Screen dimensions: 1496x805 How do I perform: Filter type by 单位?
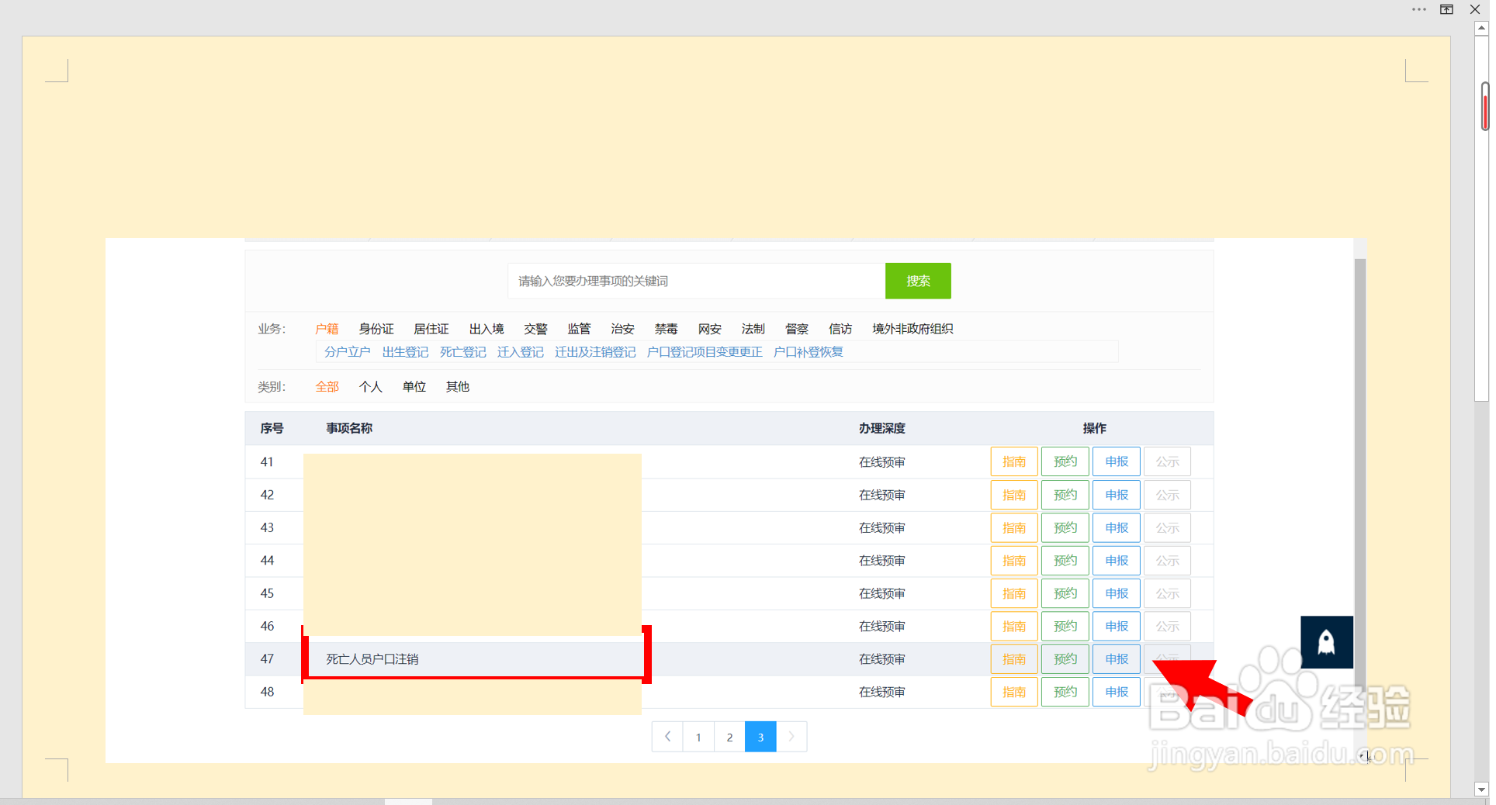click(414, 387)
